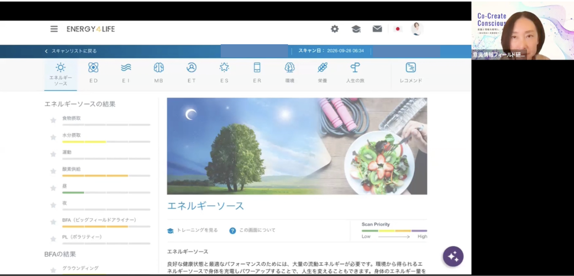Change language via Japan flag

[398, 29]
